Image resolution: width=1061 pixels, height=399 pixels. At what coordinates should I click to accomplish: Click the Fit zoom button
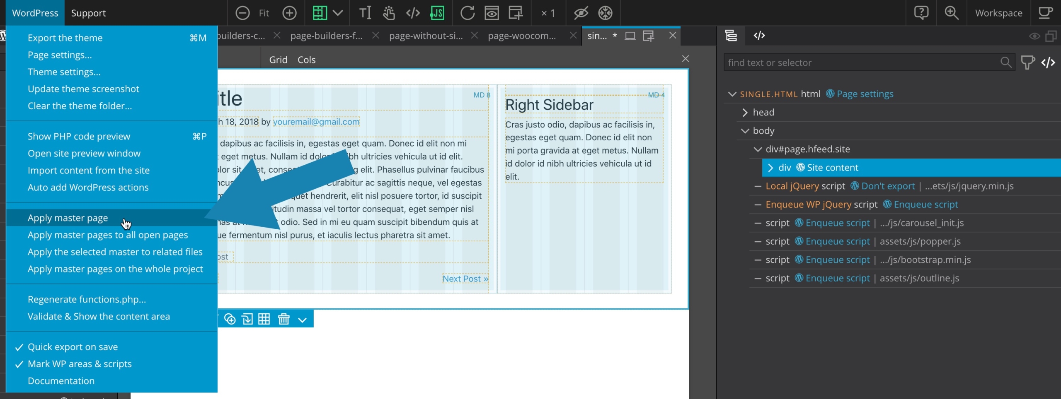(264, 13)
